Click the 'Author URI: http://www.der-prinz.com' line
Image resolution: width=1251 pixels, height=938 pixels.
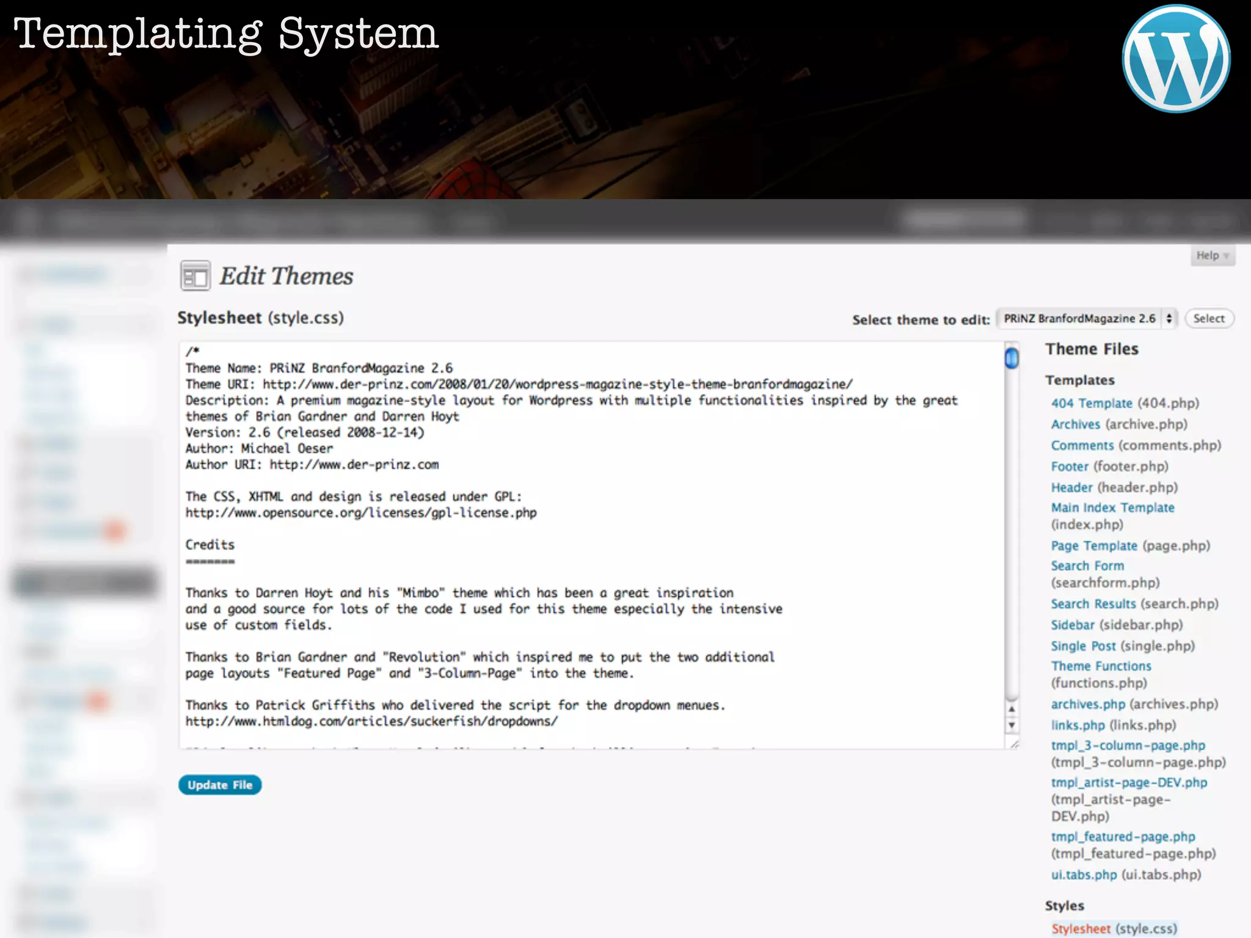312,464
